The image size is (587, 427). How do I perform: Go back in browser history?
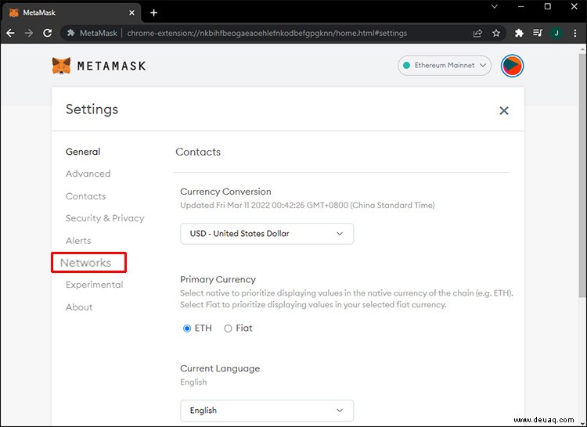click(10, 33)
